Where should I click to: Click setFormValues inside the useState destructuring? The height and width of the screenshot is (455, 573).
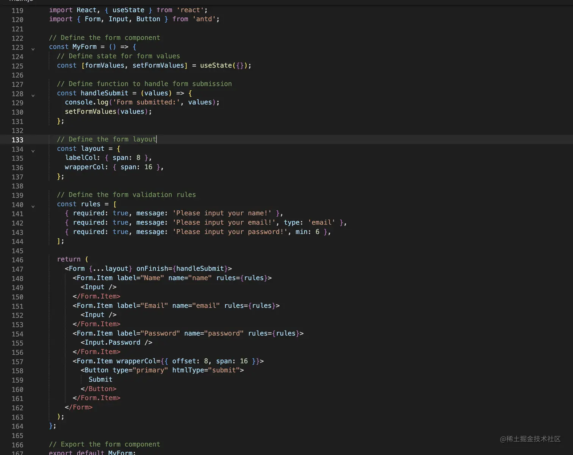(x=158, y=65)
